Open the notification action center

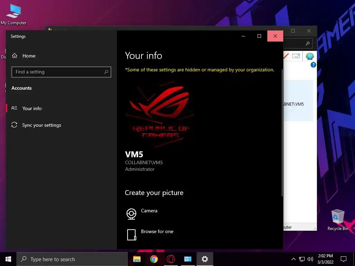click(x=344, y=259)
